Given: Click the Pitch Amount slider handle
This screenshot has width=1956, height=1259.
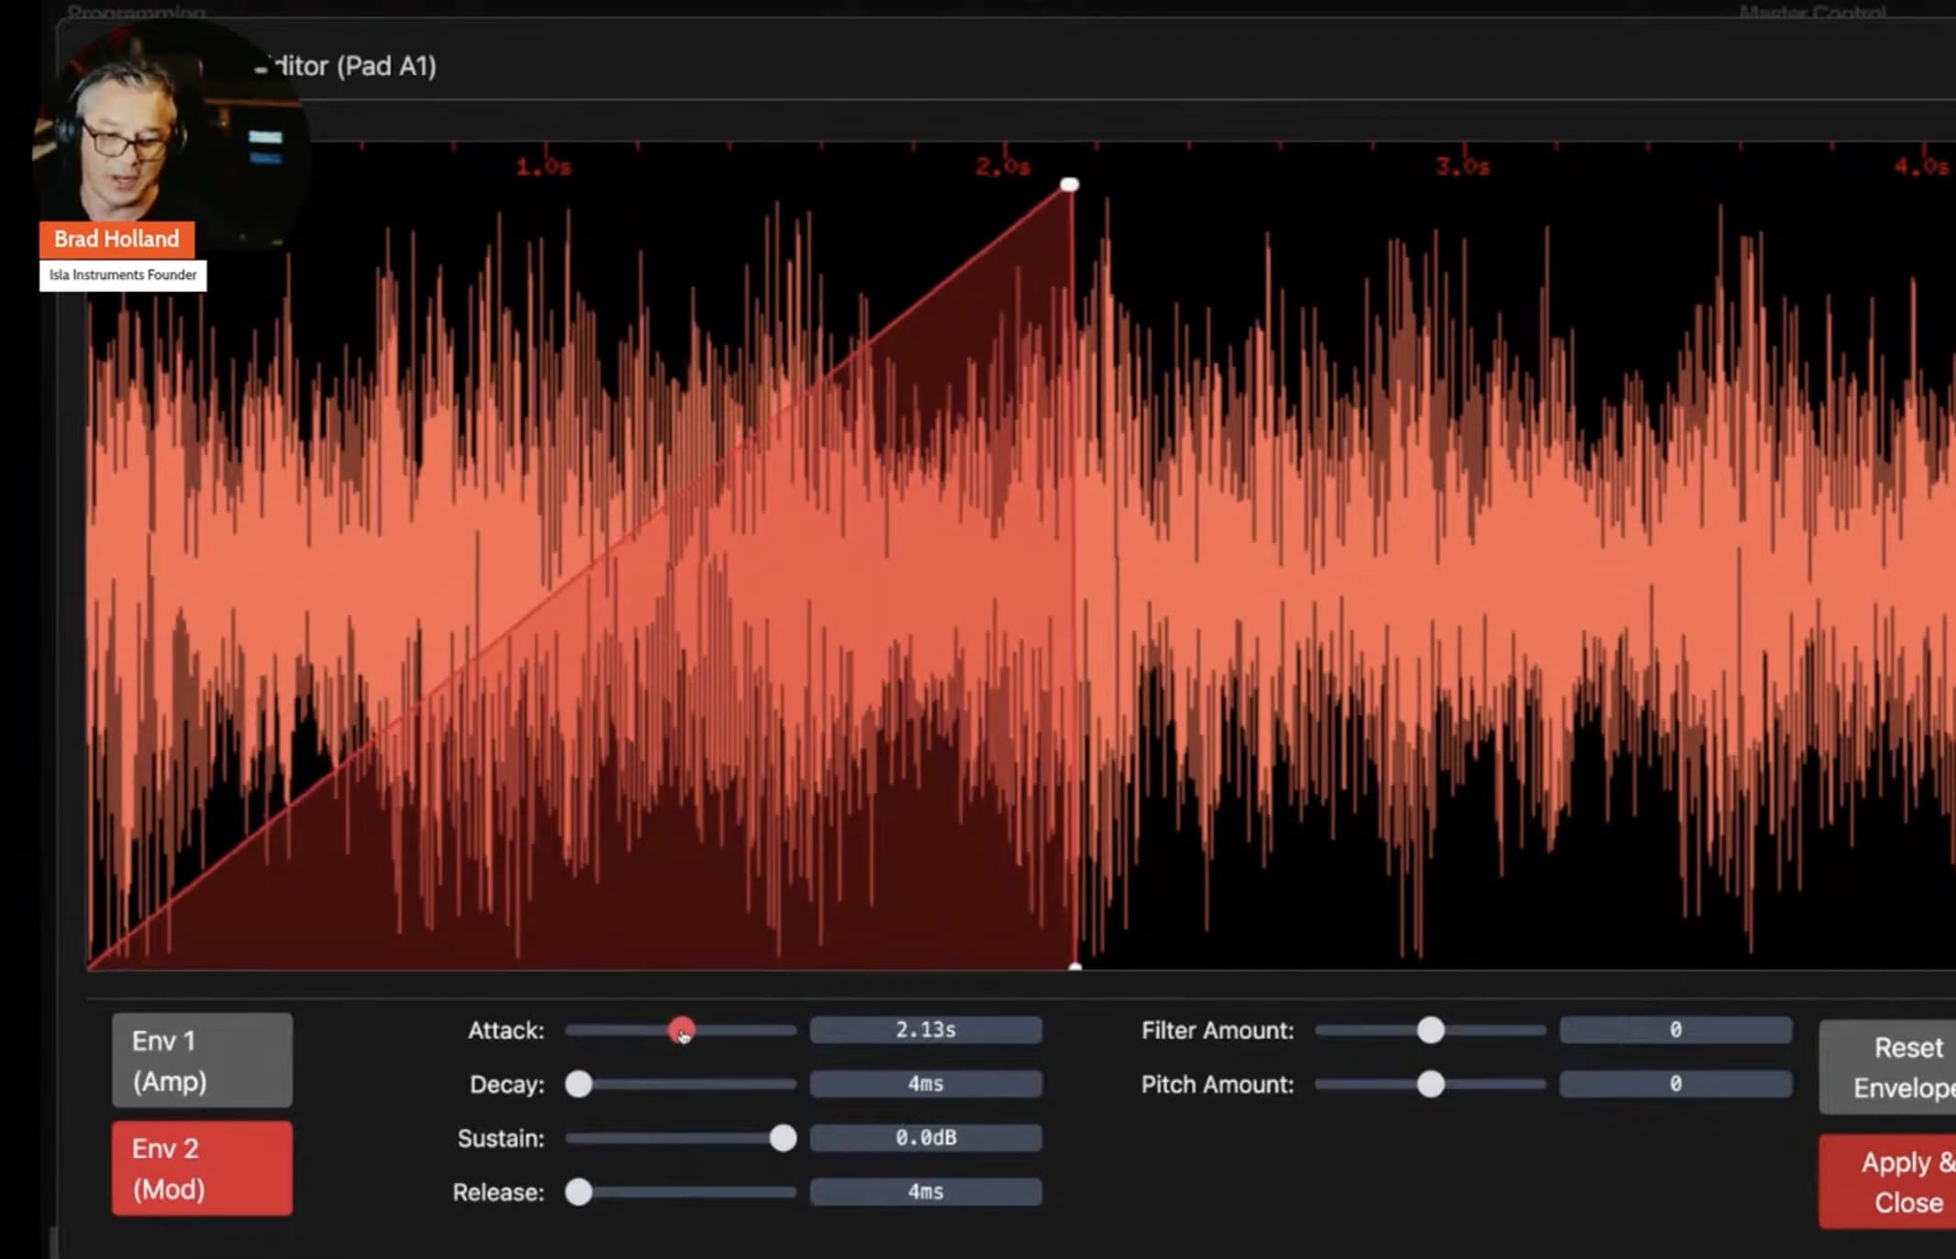Looking at the screenshot, I should (1430, 1084).
